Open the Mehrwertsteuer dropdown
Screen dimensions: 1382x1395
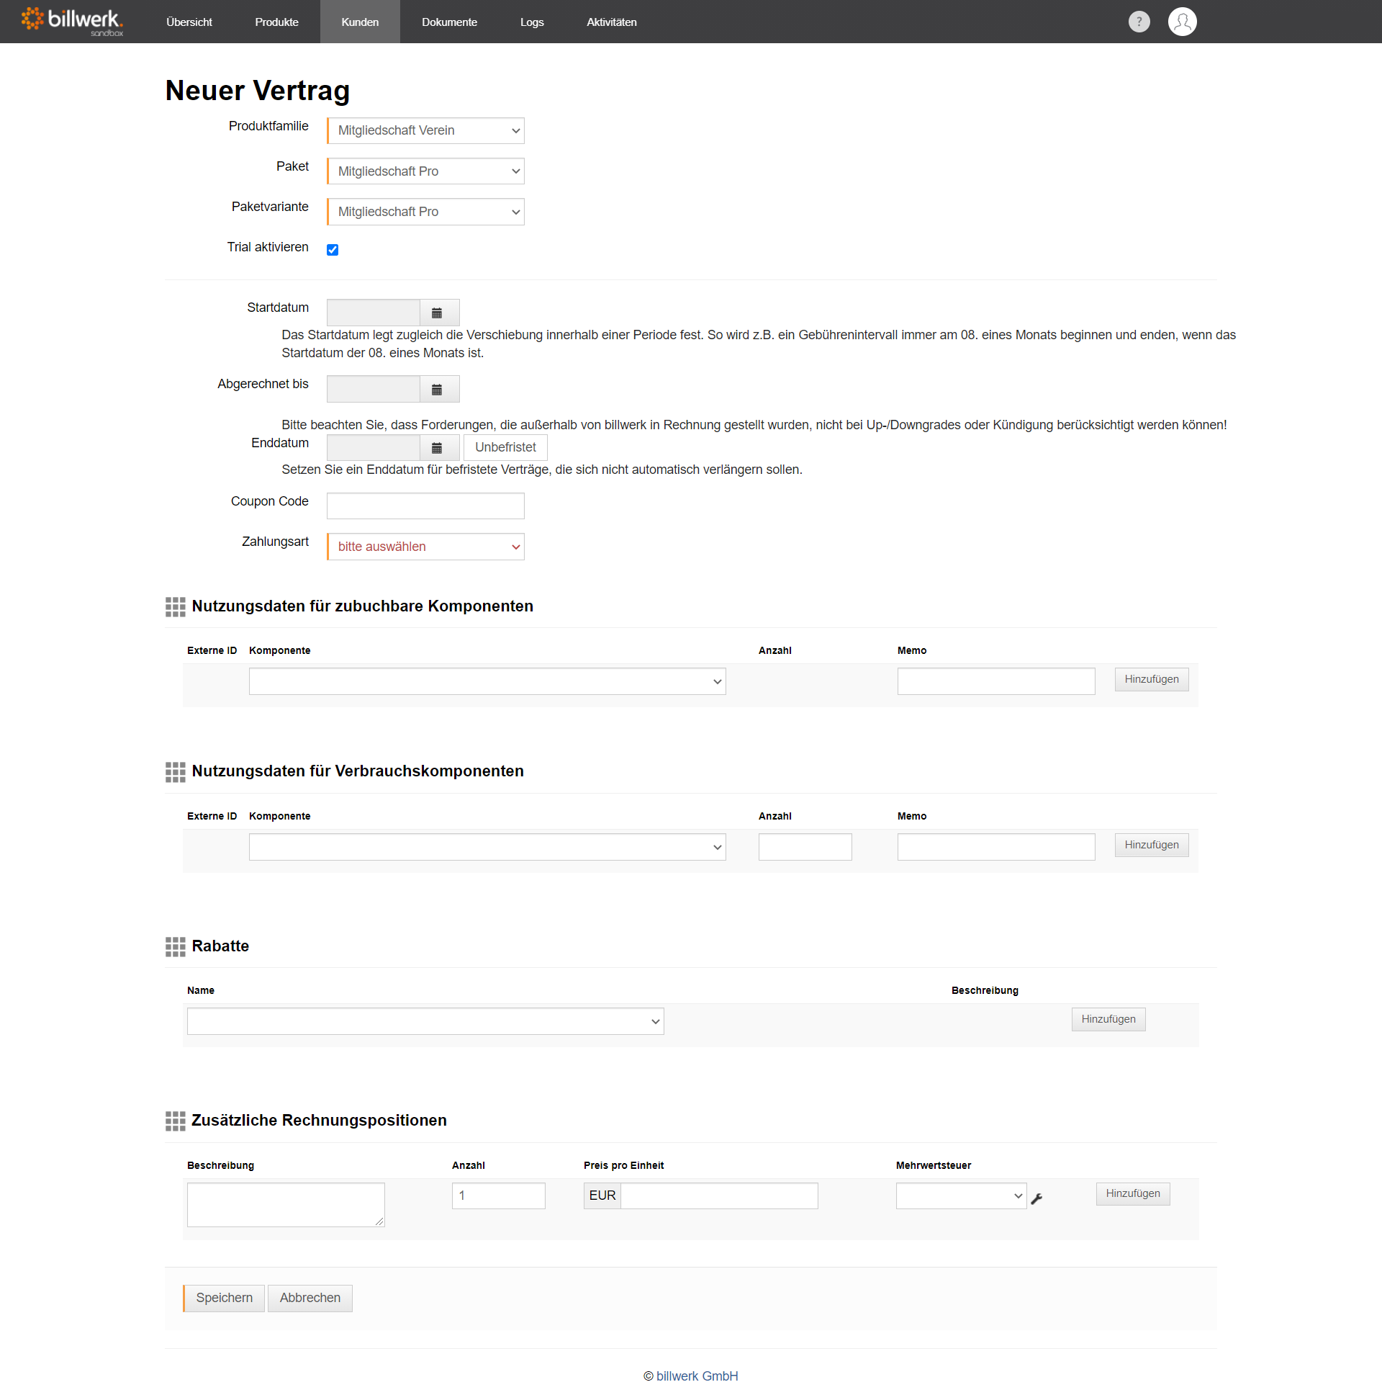[x=961, y=1196]
